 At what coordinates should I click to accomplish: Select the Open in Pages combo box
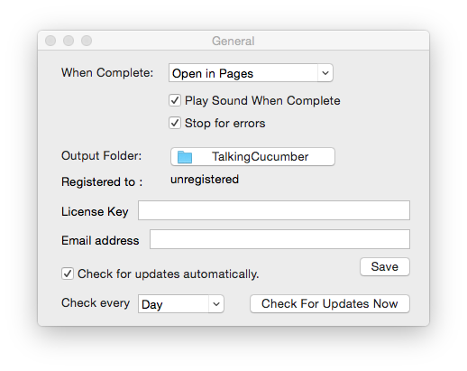coord(251,73)
